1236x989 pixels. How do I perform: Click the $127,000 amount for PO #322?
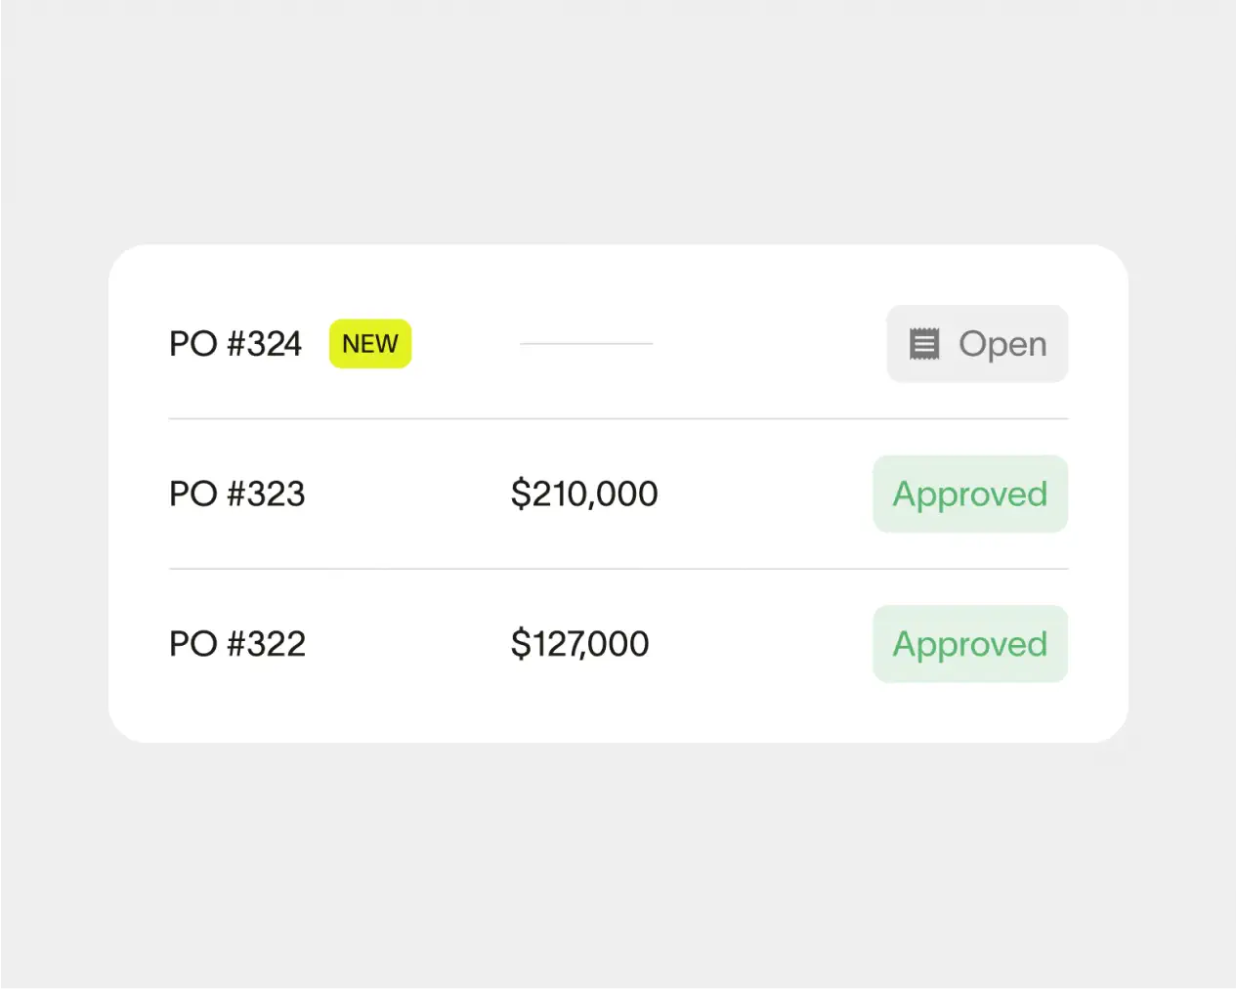click(x=578, y=643)
